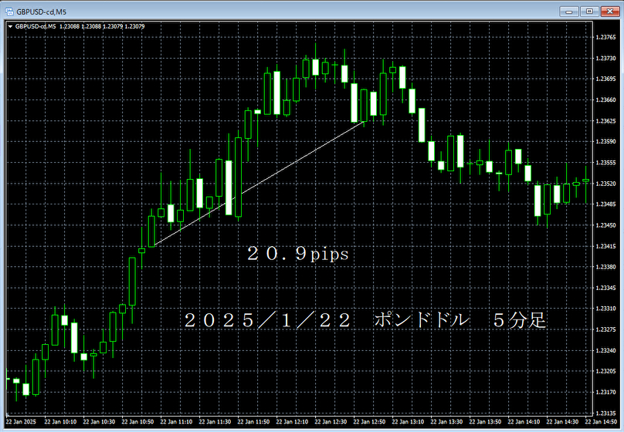Click the window title 'GBPUSD-cd,M5'
Image resolution: width=624 pixels, height=432 pixels.
42,12
